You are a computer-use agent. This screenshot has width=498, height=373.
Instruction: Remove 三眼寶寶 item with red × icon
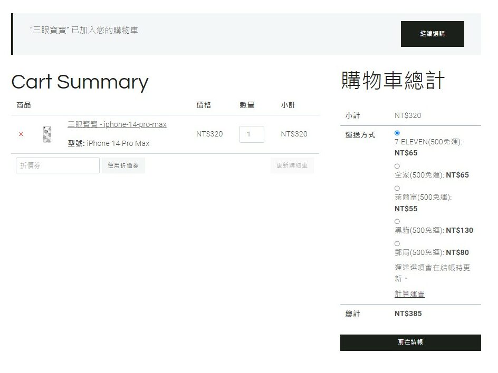21,134
